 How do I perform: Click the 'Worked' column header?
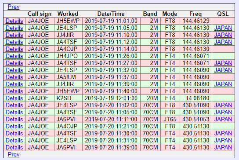pyautogui.click(x=68, y=14)
